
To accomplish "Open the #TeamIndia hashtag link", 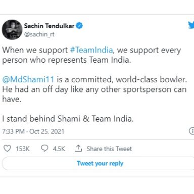I will point(91,50).
